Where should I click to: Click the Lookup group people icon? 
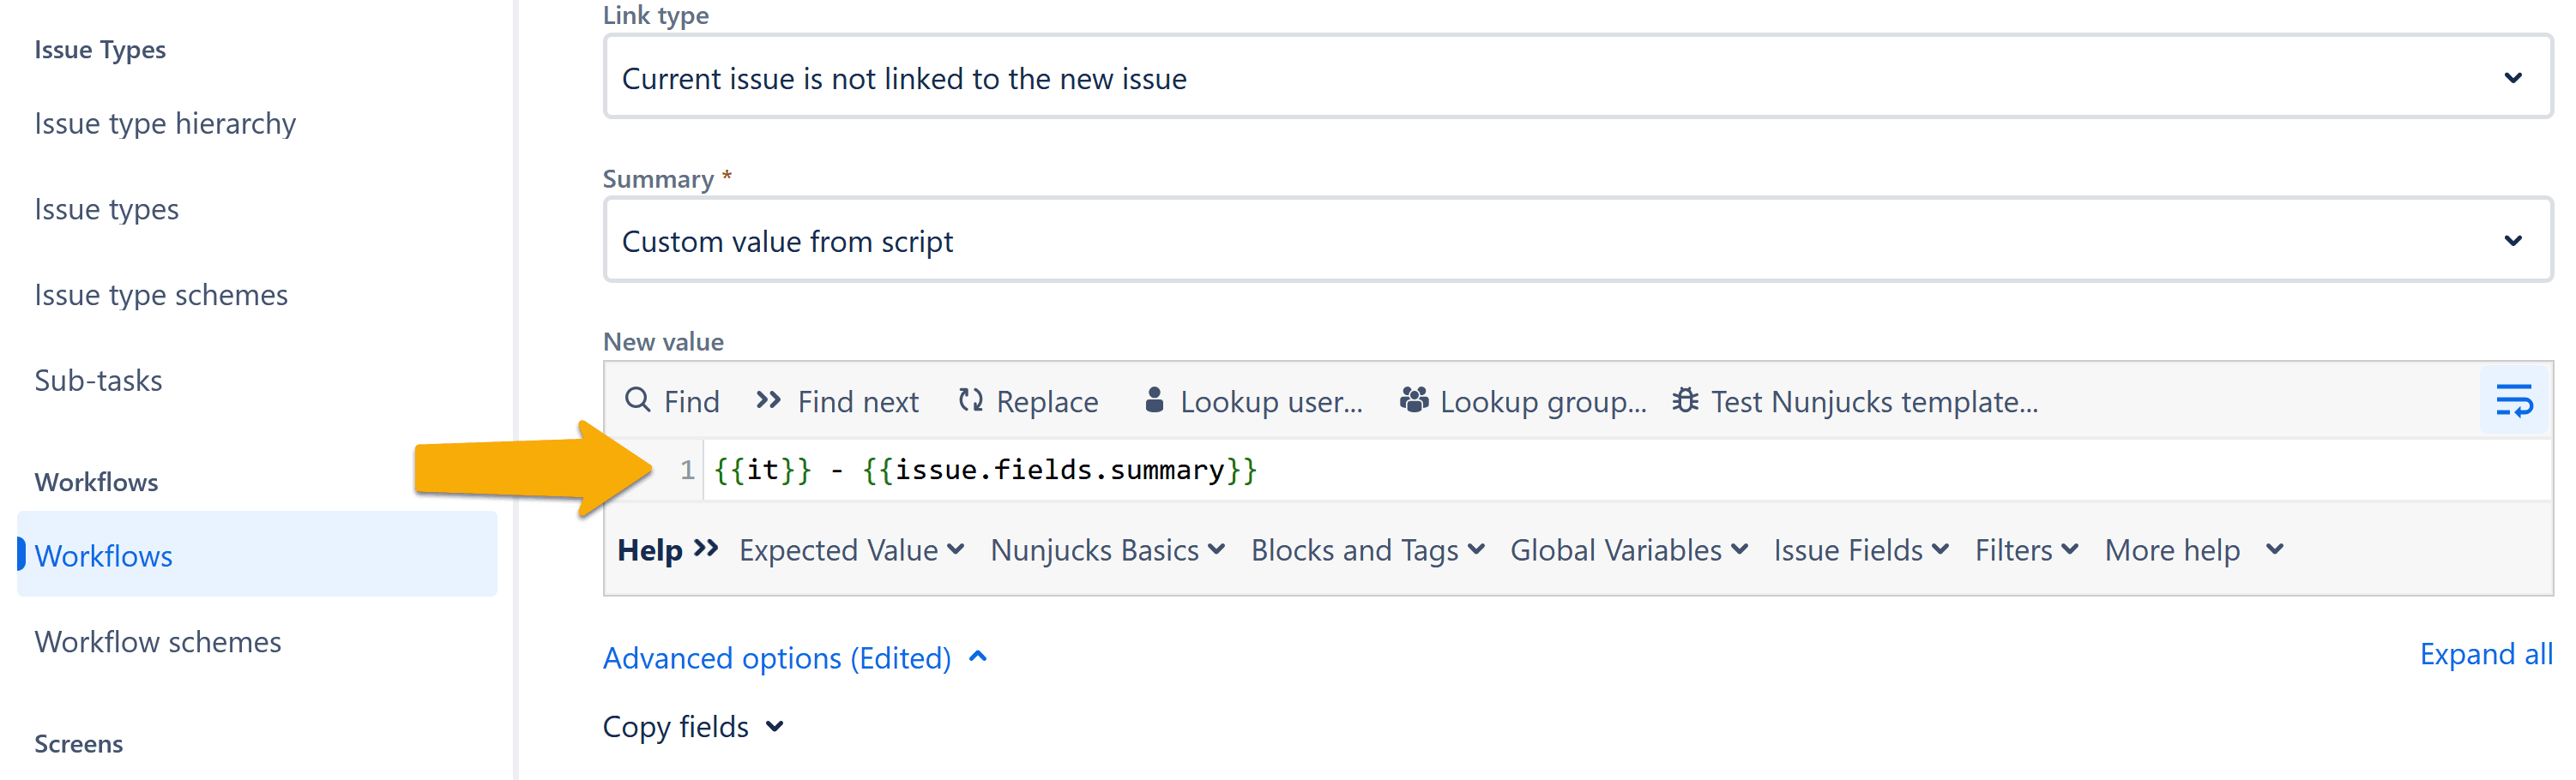click(1413, 399)
